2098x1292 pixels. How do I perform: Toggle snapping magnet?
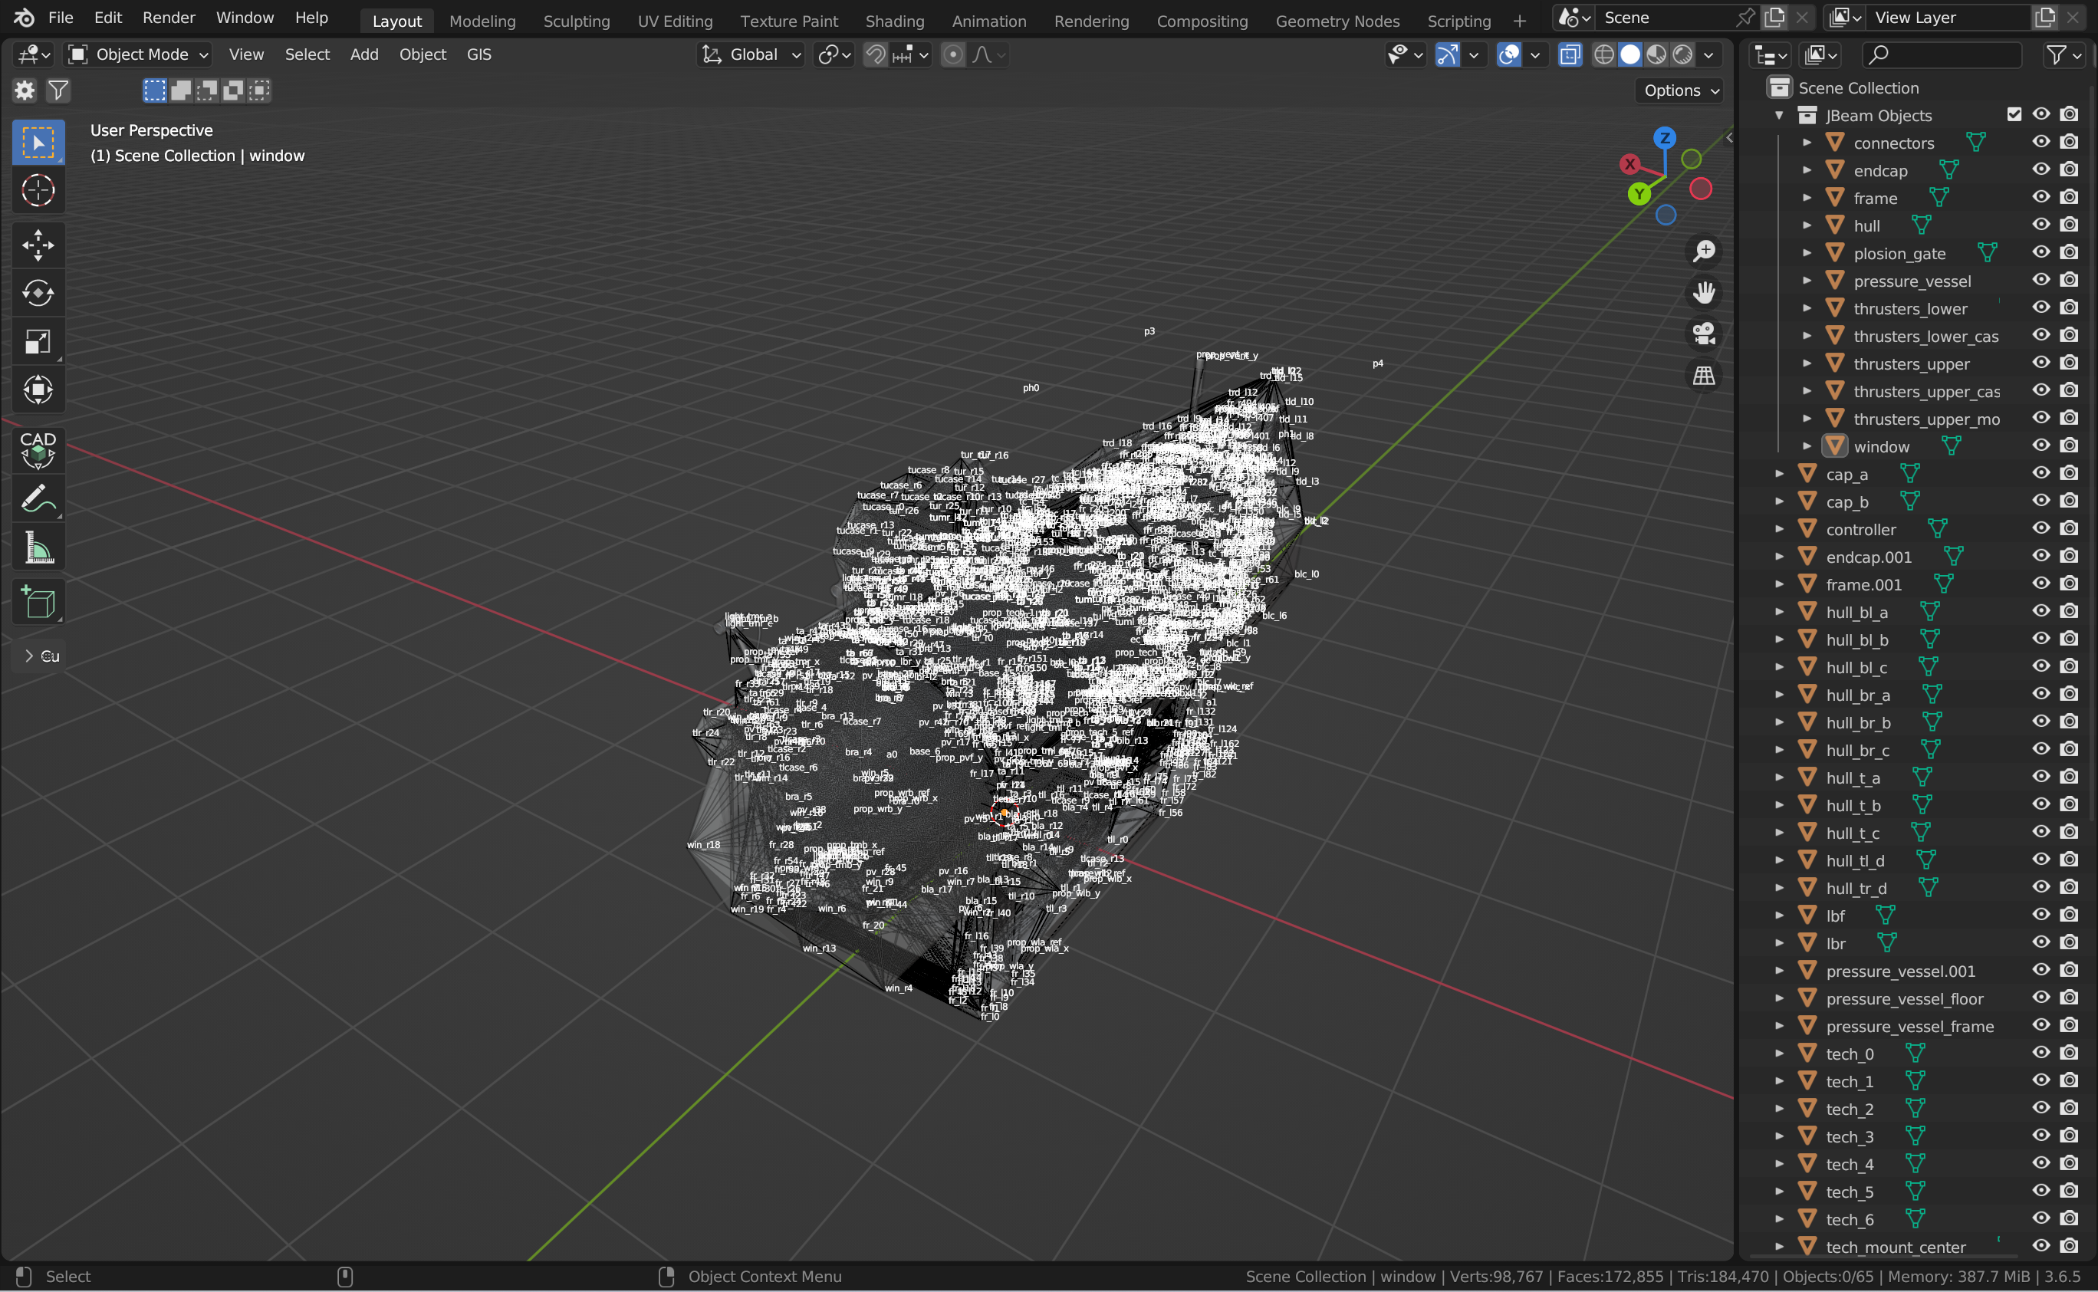tap(875, 54)
